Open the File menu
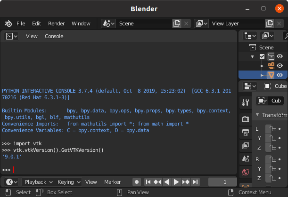288x197 pixels. point(21,24)
